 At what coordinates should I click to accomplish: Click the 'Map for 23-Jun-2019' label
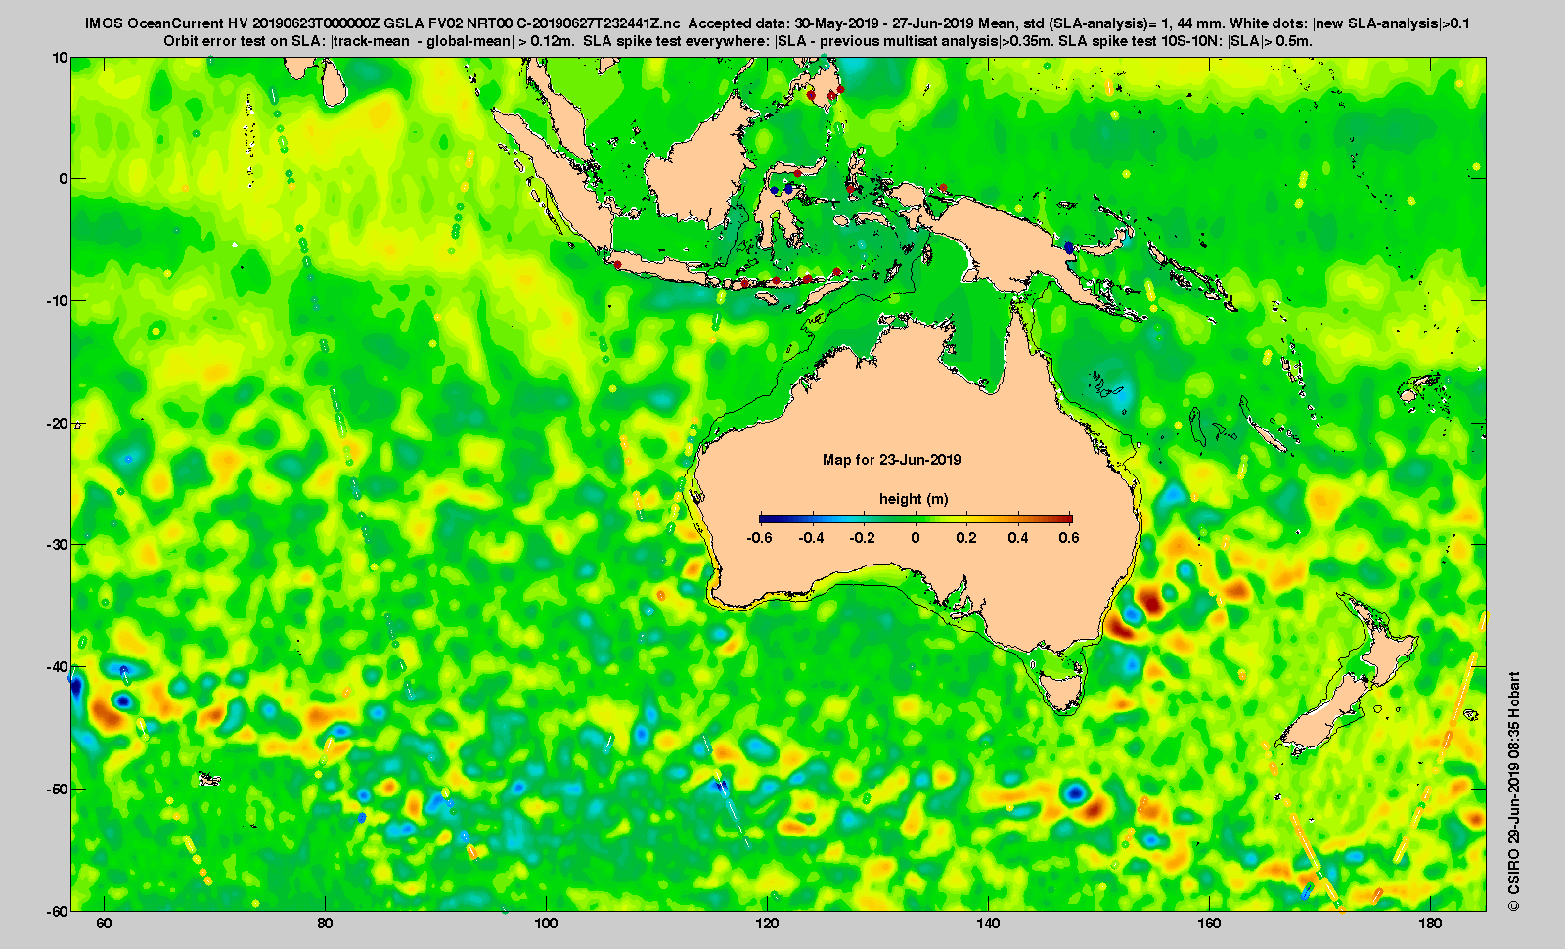pyautogui.click(x=891, y=460)
